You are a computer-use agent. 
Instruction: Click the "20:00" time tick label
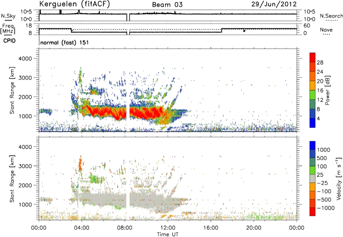[253, 228]
